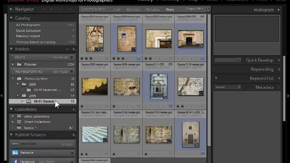
Task: Collapse the Collections panel
Action: 11,110
